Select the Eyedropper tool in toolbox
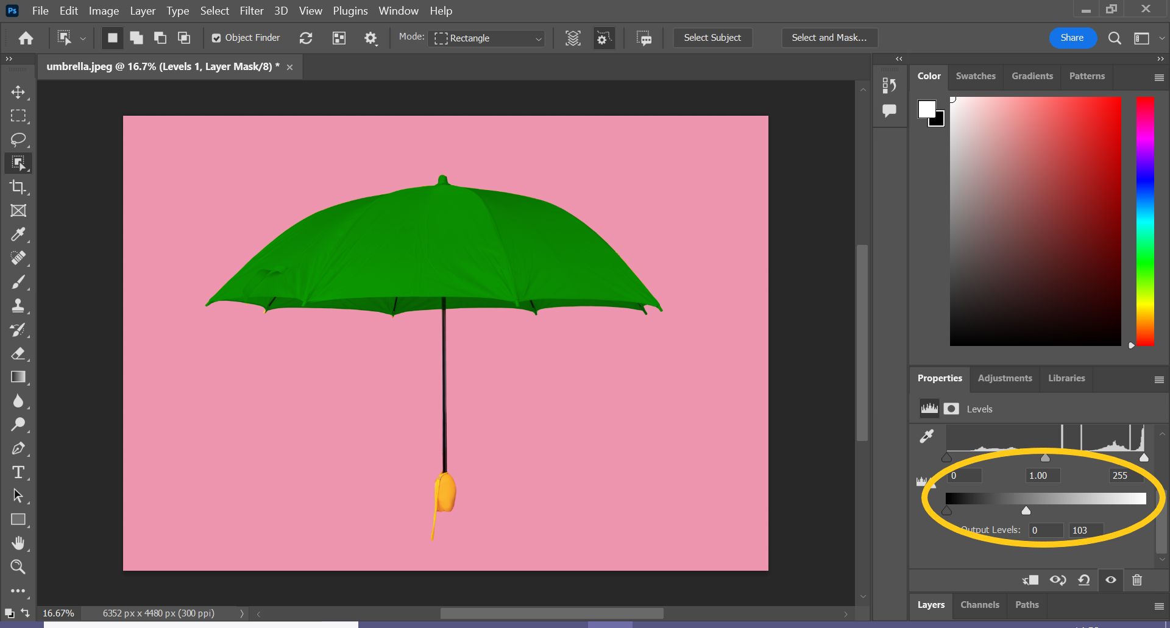The width and height of the screenshot is (1170, 628). [18, 235]
